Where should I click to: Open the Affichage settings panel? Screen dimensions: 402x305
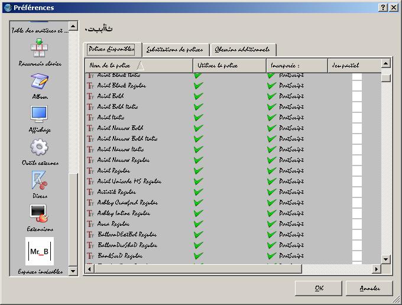[x=40, y=115]
